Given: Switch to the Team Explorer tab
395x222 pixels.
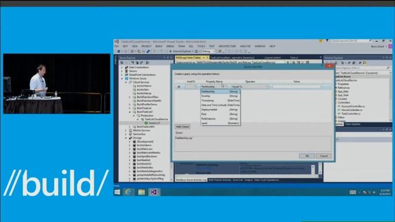Looking at the screenshot, I should click(352, 124).
